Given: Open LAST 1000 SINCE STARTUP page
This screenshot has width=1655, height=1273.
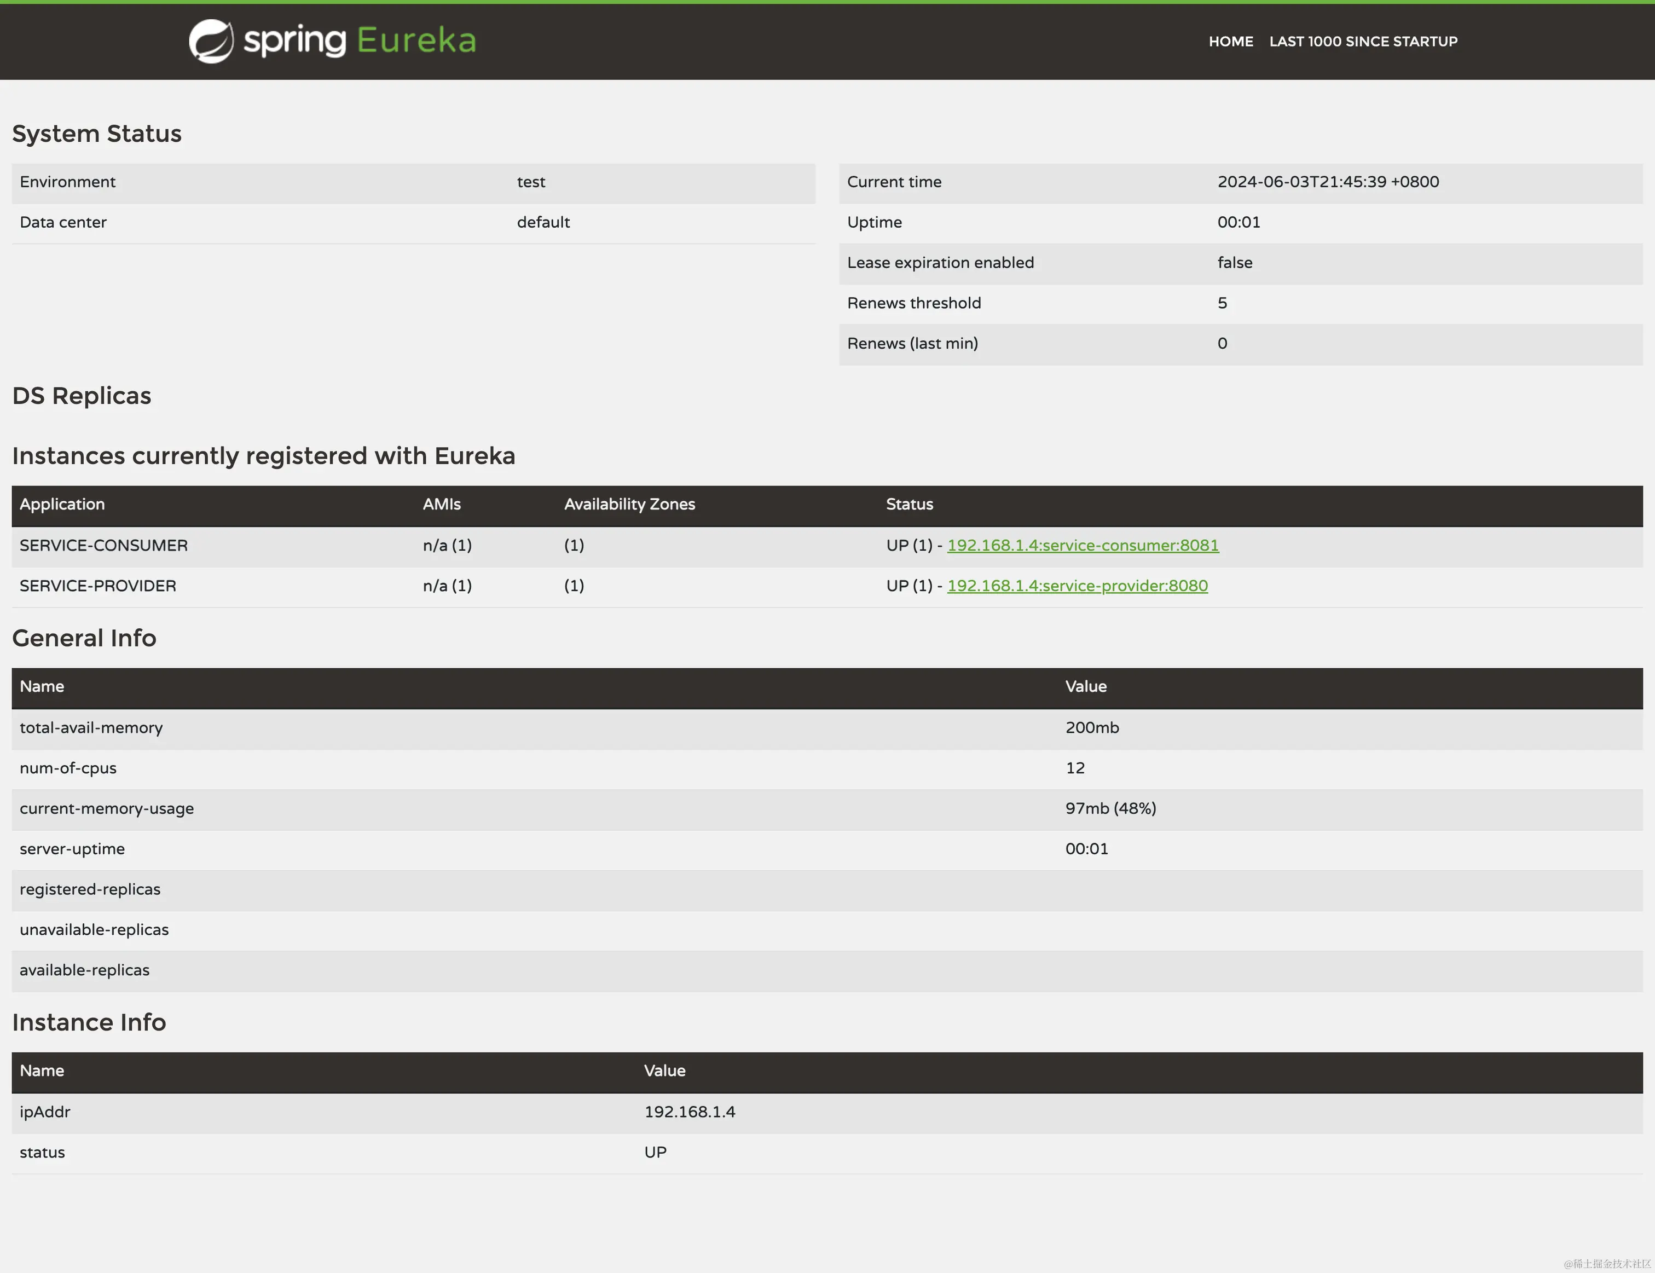Looking at the screenshot, I should pos(1363,42).
